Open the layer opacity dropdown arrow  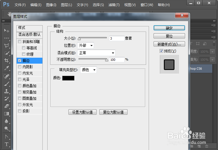[x=213, y=52]
